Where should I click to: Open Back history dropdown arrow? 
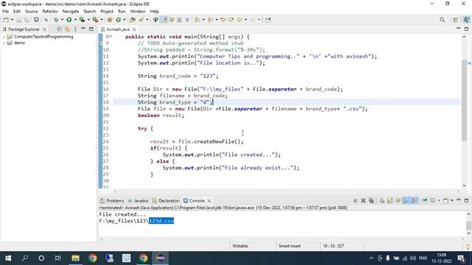[x=246, y=20]
